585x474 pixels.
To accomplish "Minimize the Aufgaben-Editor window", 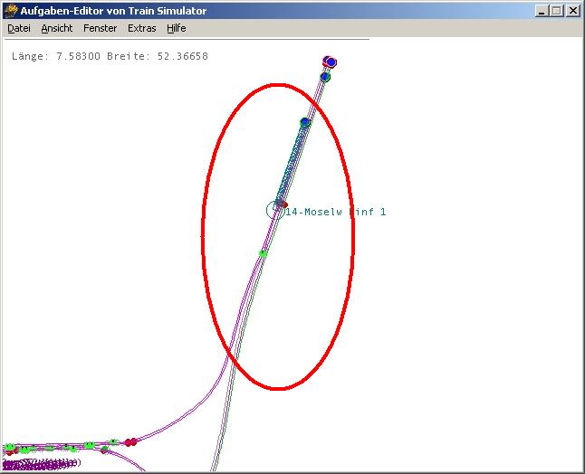I will click(x=542, y=11).
